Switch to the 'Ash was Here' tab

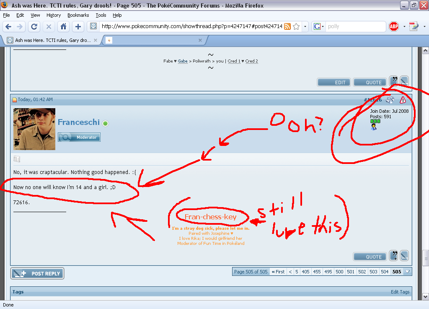pyautogui.click(x=52, y=40)
